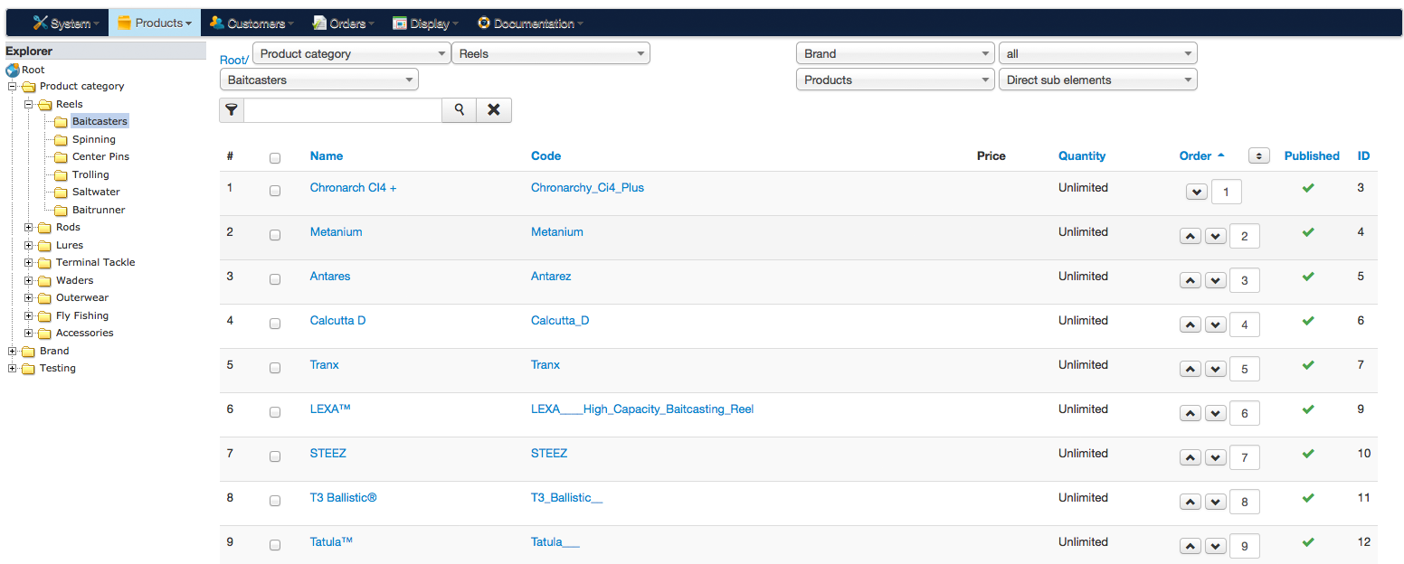Open the Display menu
Screen dimensions: 1404x564
click(x=426, y=23)
